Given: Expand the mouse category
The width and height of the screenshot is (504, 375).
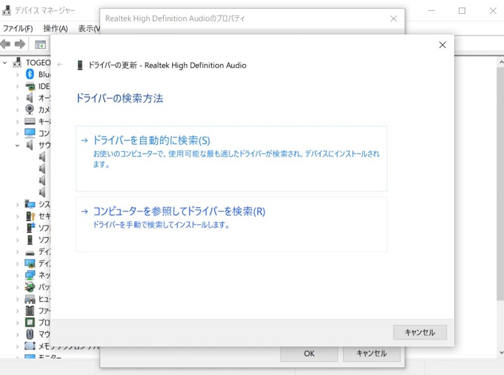Looking at the screenshot, I should click(18, 334).
